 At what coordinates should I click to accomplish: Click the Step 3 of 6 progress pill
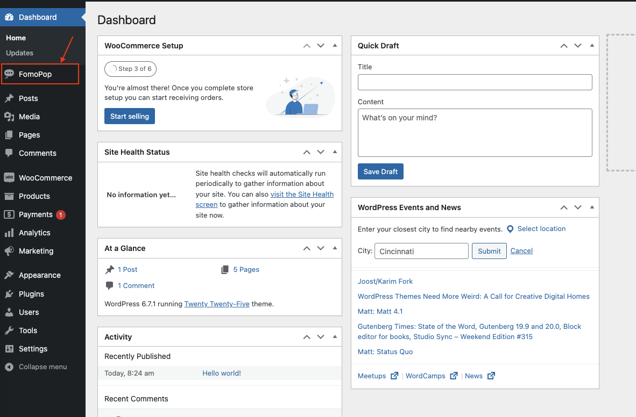click(x=130, y=69)
